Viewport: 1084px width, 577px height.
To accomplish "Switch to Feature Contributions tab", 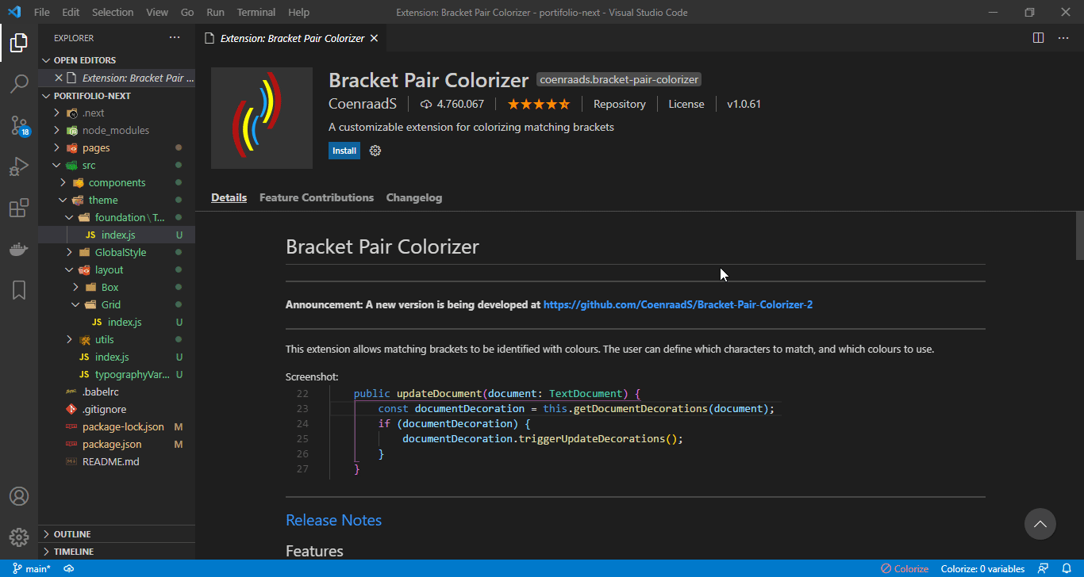I will pyautogui.click(x=317, y=197).
